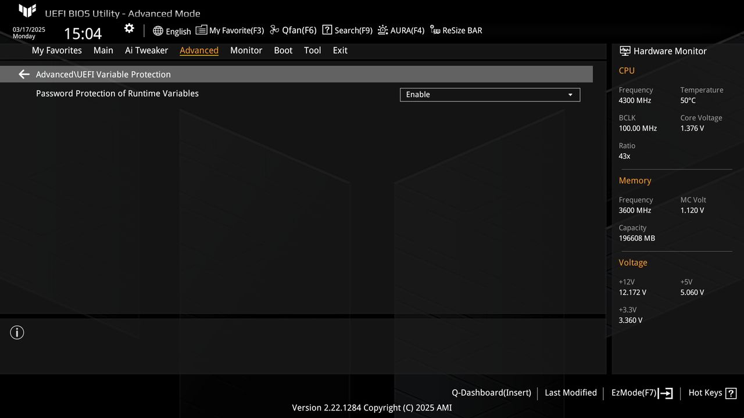
Task: Click Memory Frequency value 3600 MHz
Action: (x=635, y=210)
